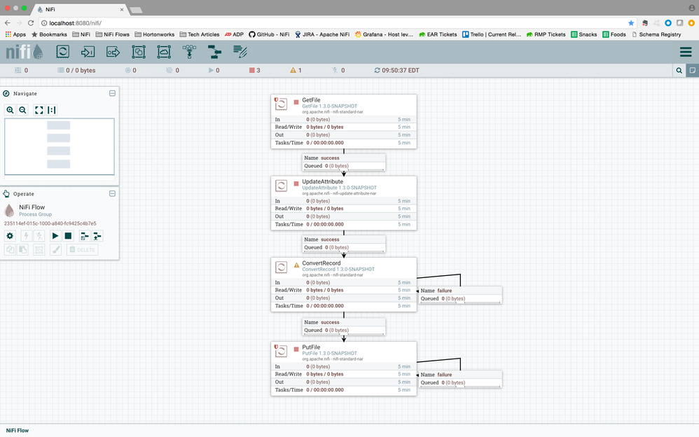This screenshot has height=437, width=699.
Task: Select the Output Port toolbar icon
Action: coord(113,52)
